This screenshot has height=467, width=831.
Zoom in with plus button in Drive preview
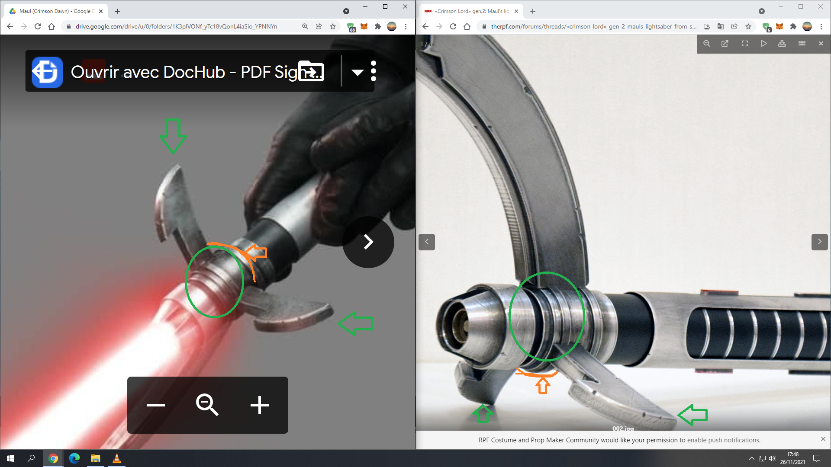click(260, 405)
